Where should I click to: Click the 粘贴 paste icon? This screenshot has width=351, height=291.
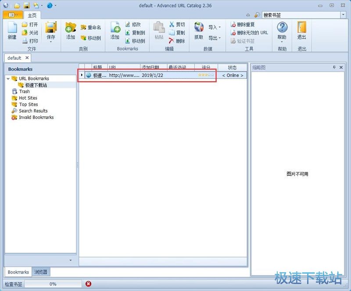(159, 31)
